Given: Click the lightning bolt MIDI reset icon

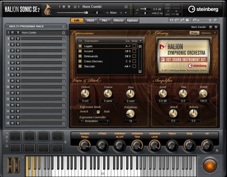Looking at the screenshot, I should pyautogui.click(x=210, y=20).
